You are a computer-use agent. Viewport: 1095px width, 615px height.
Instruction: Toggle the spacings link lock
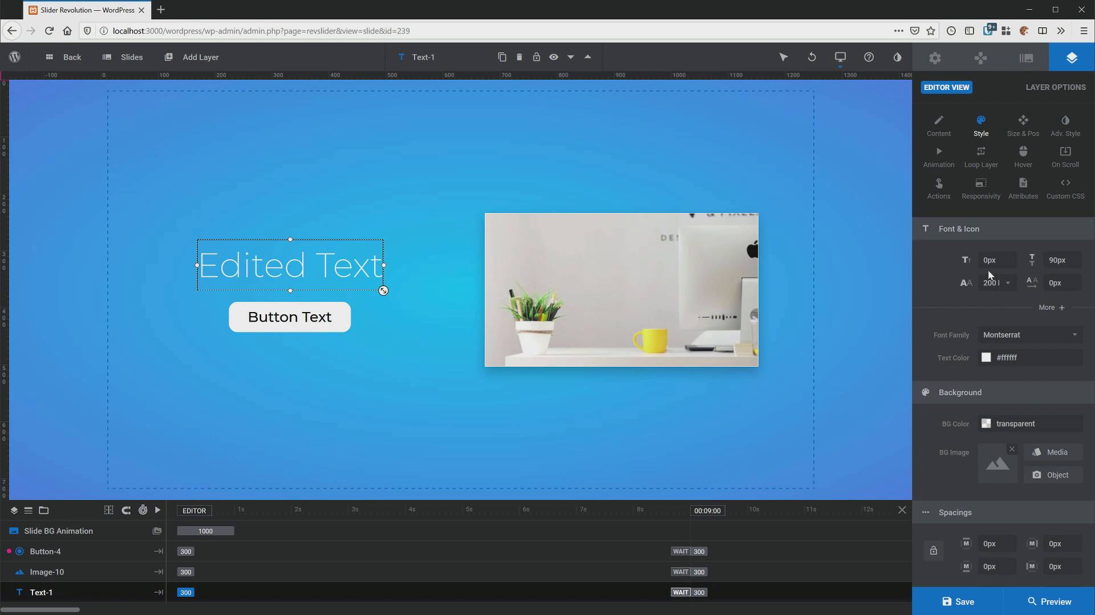[934, 551]
